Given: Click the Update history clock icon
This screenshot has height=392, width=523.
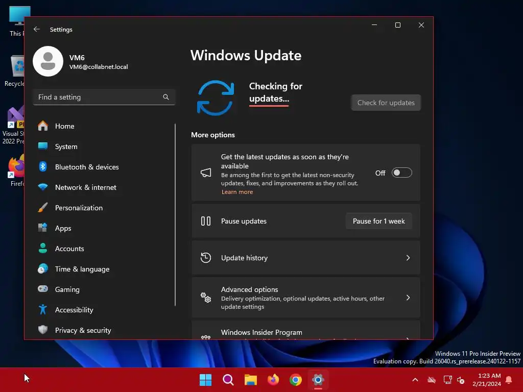Looking at the screenshot, I should coord(206,258).
